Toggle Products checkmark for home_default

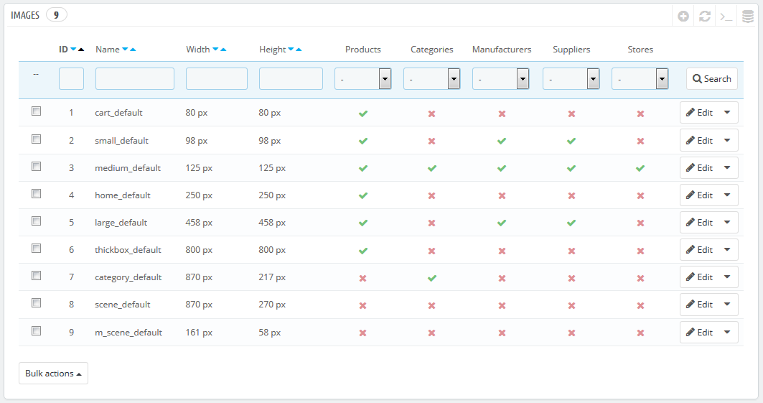coord(363,195)
